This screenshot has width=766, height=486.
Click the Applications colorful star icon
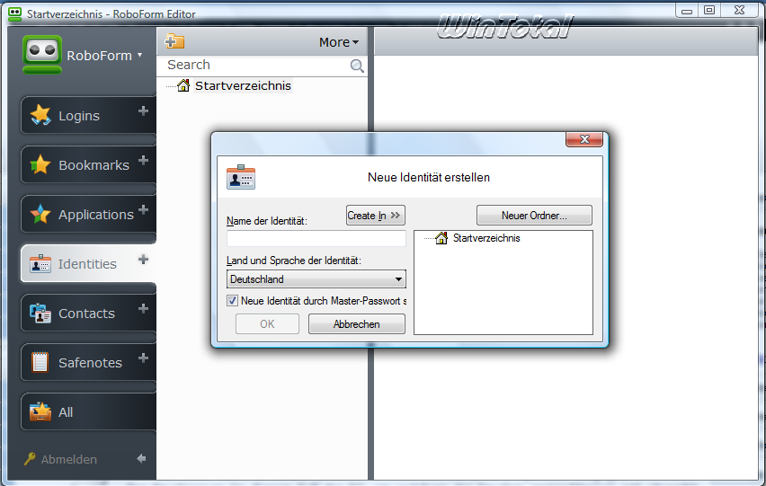[40, 214]
